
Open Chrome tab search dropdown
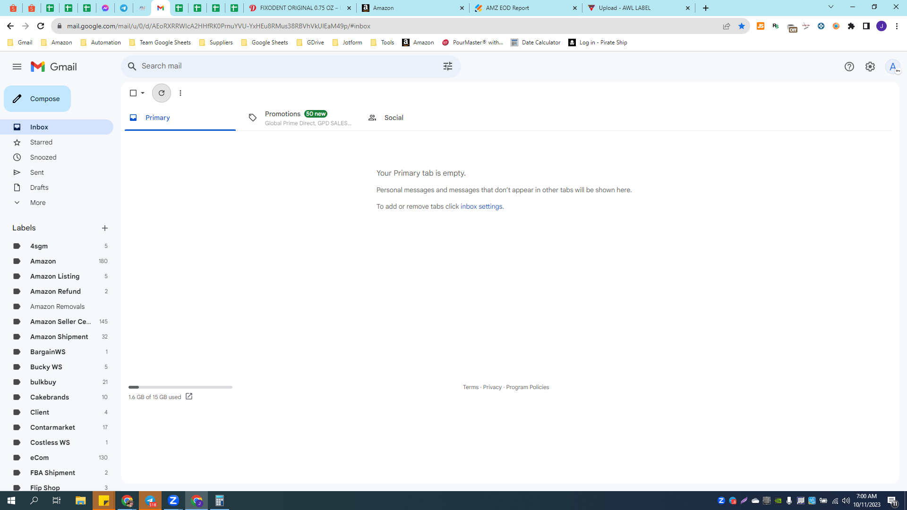pos(831,7)
